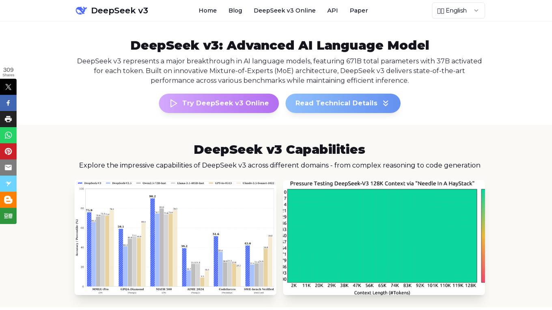The image size is (552, 310).
Task: Click the light-blue bird share icon
Action: [x=8, y=184]
